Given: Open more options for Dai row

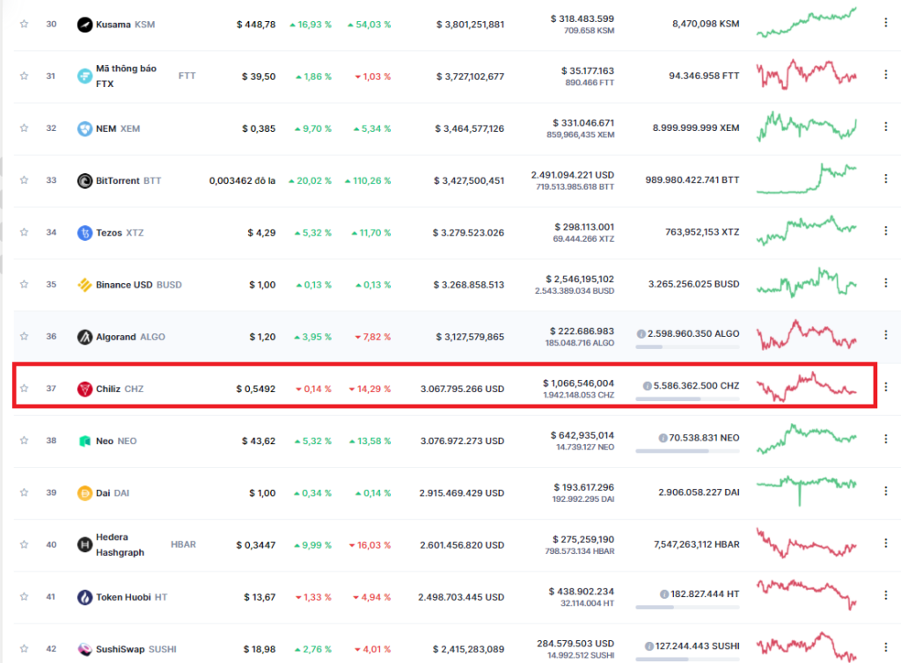Looking at the screenshot, I should (885, 492).
